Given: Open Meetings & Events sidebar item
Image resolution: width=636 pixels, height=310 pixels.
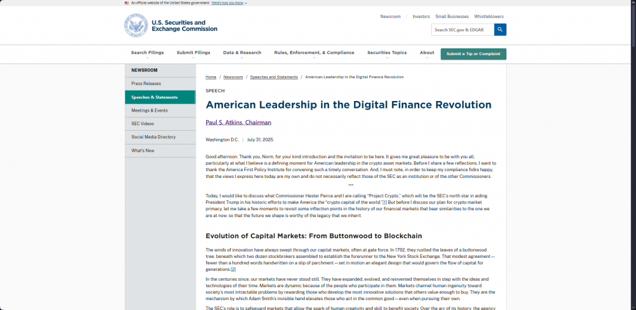Looking at the screenshot, I should click(160, 110).
